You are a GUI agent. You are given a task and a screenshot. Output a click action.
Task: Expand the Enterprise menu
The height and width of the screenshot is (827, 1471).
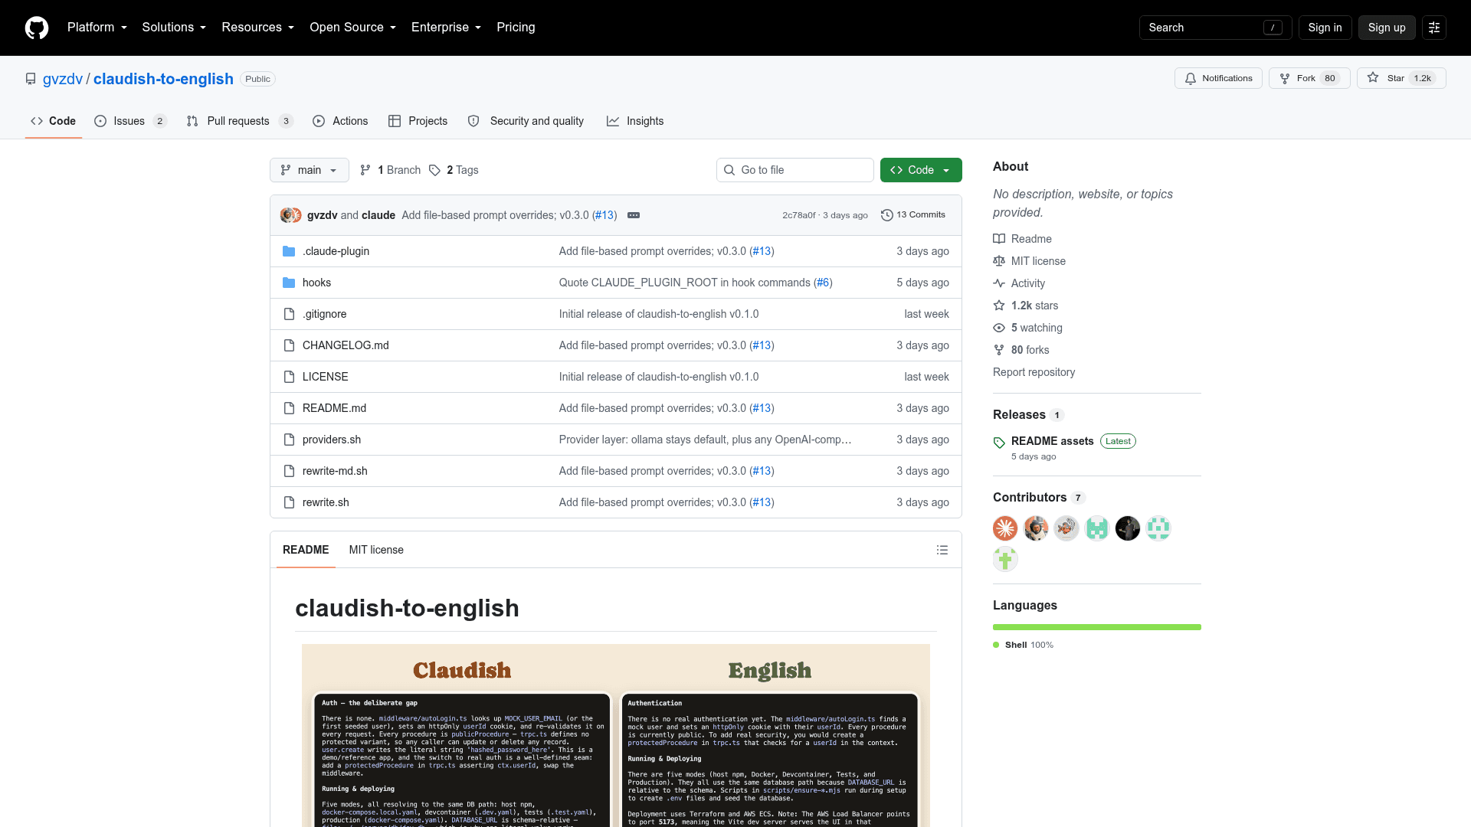(x=447, y=28)
